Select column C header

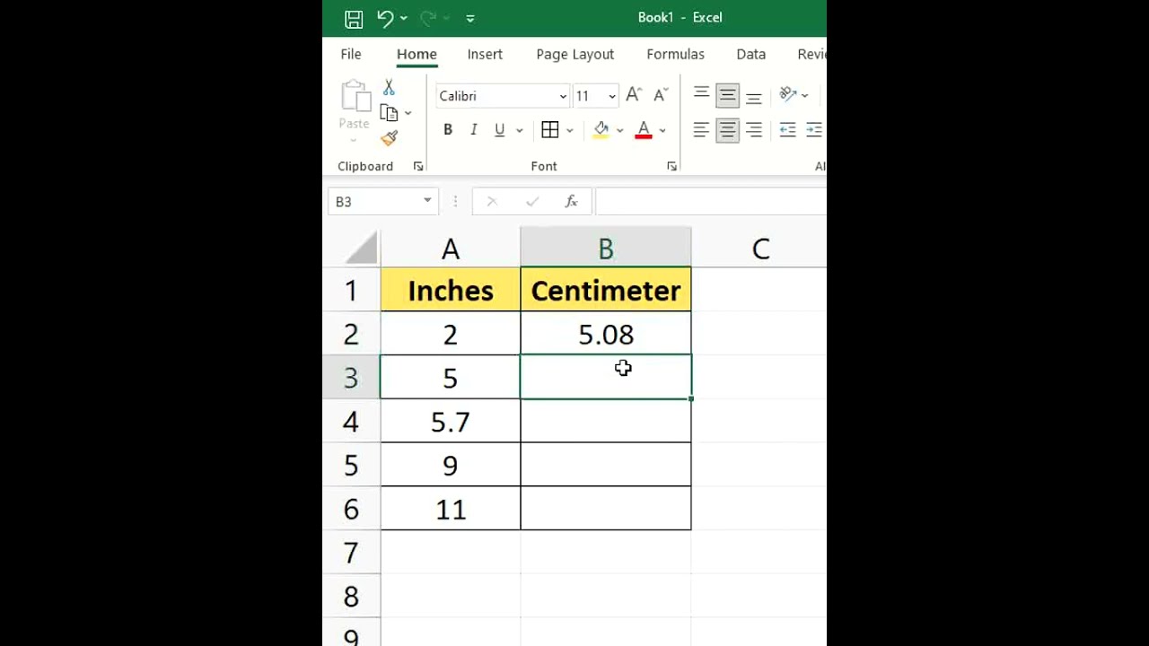coord(759,249)
